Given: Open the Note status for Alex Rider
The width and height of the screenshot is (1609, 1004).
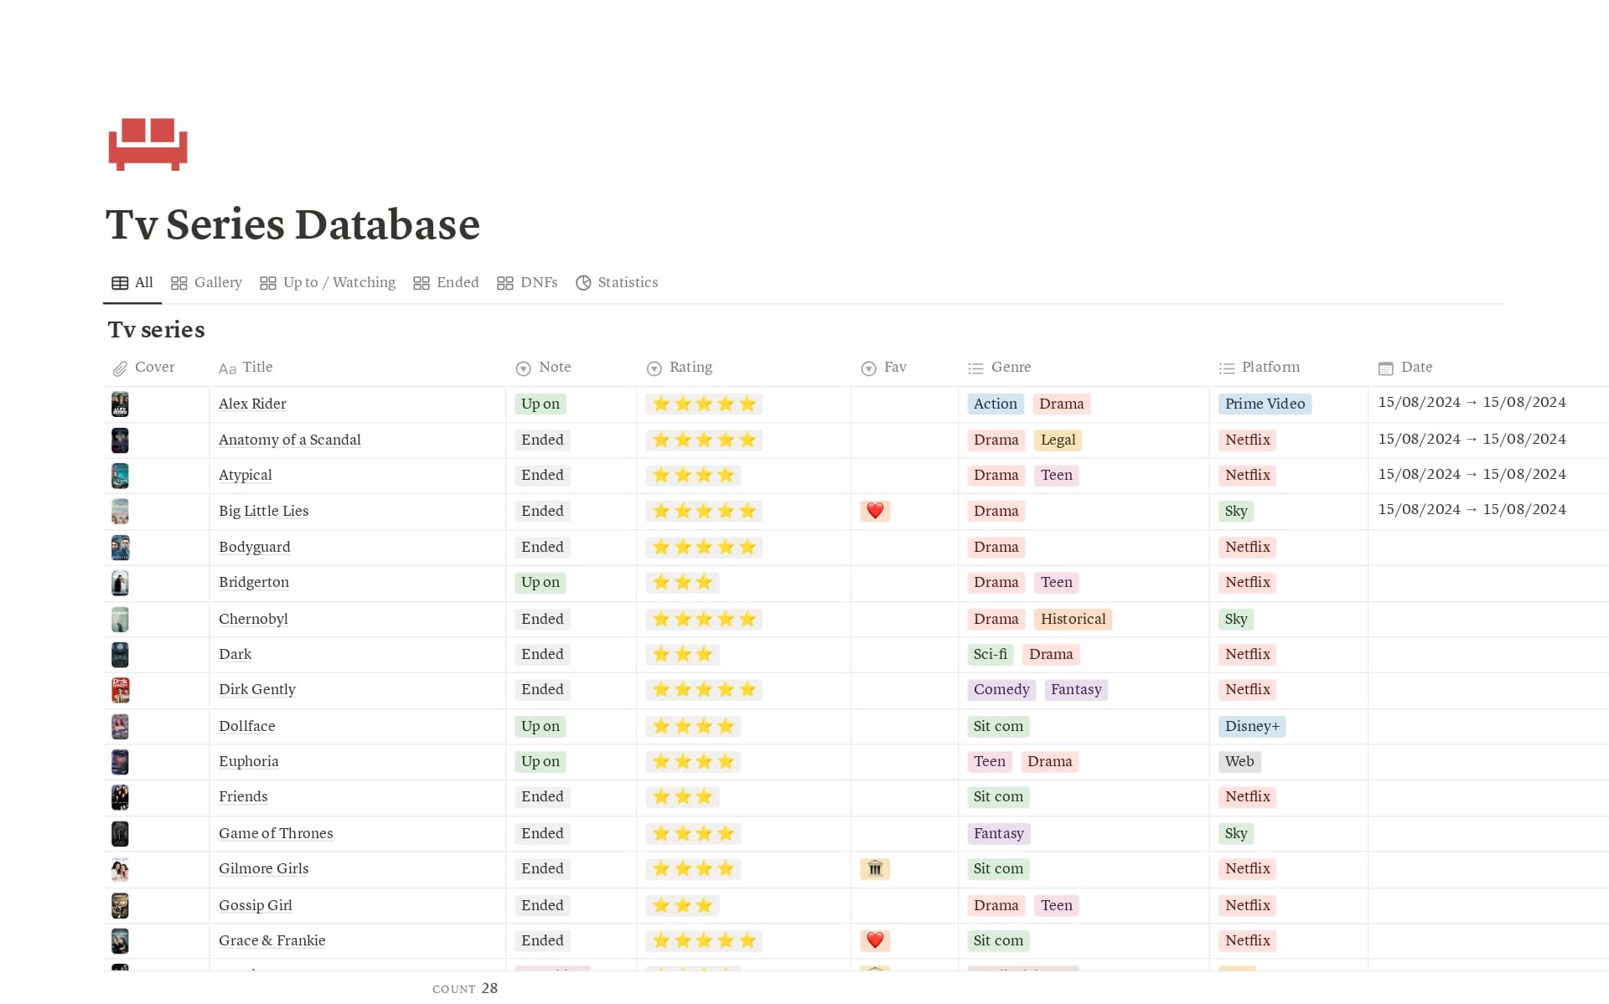Looking at the screenshot, I should pyautogui.click(x=541, y=404).
